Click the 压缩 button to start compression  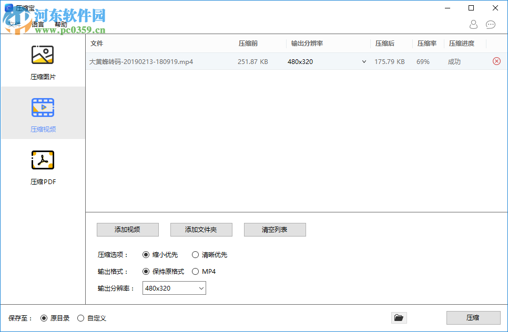point(473,318)
